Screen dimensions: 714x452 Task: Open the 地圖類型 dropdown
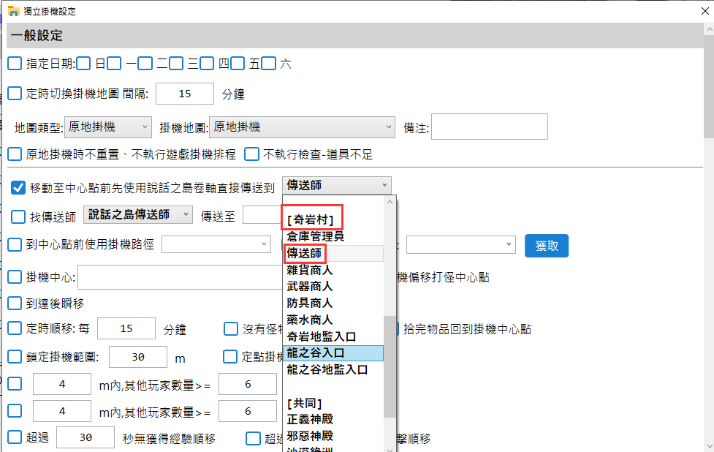click(108, 127)
